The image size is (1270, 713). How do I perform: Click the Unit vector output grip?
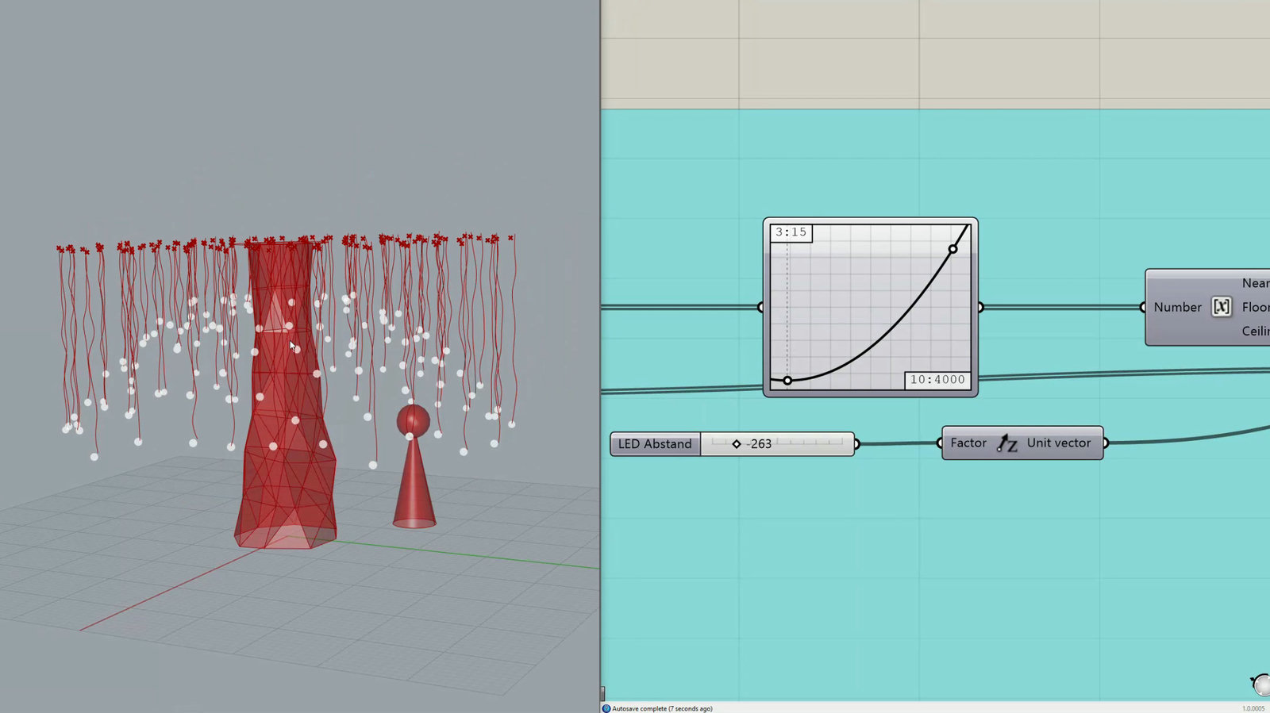[1106, 443]
